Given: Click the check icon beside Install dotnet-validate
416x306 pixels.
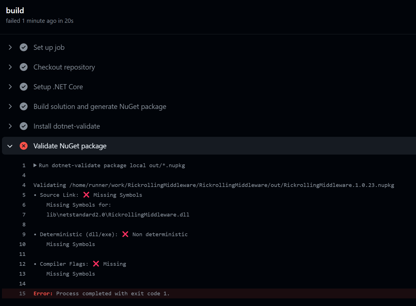Looking at the screenshot, I should click(24, 126).
